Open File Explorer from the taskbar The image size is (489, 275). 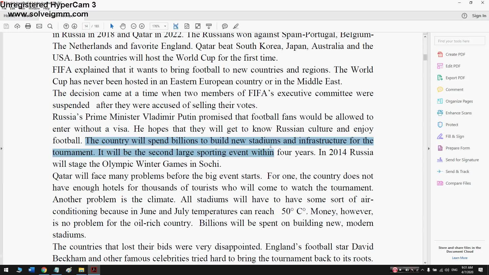click(x=81, y=270)
